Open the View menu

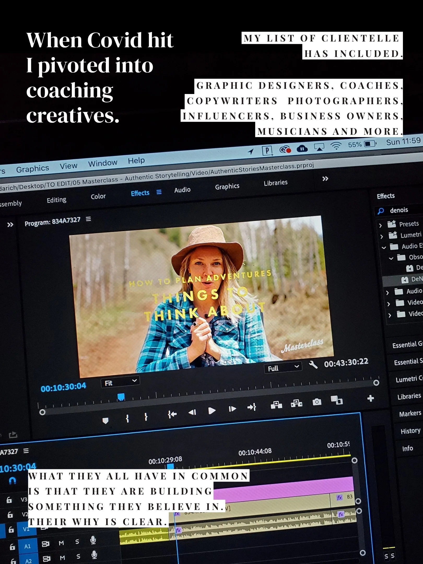tap(68, 166)
